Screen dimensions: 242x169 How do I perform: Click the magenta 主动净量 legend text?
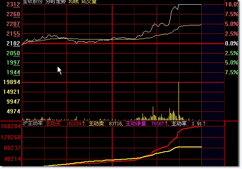coord(136,124)
